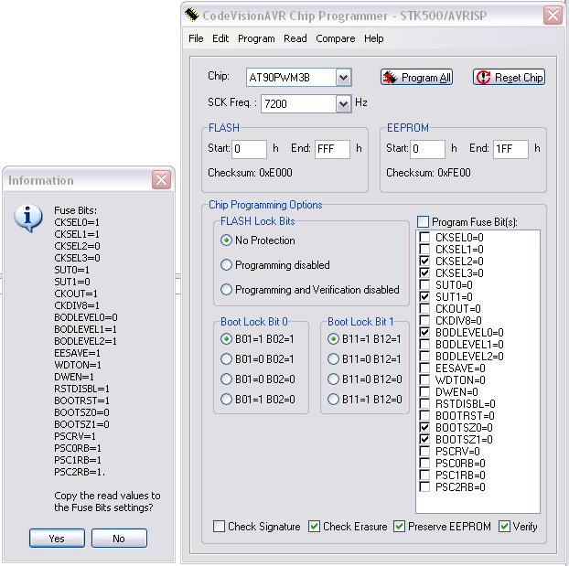Open the Program menu
569x566 pixels.
256,38
